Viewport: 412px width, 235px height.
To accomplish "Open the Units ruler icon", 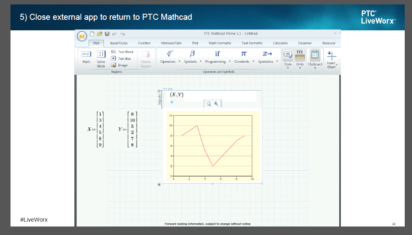I will click(x=300, y=55).
